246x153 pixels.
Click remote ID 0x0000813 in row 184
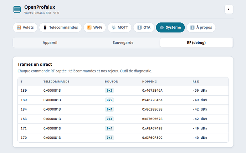pyautogui.click(x=52, y=109)
